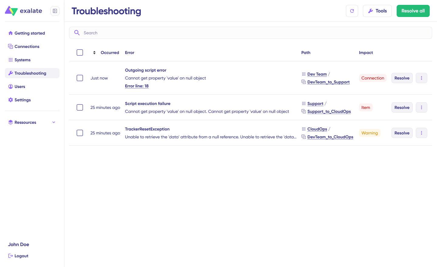The image size is (437, 267).
Task: Select Troubleshooting in sidebar
Action: (x=32, y=73)
